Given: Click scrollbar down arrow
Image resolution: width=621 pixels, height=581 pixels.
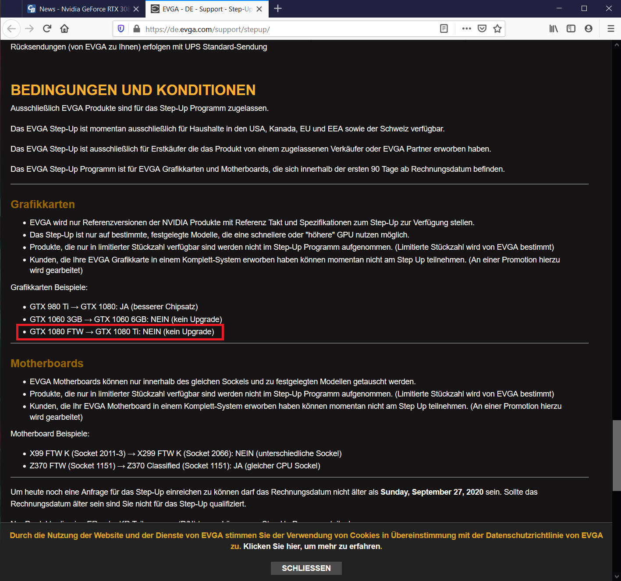Looking at the screenshot, I should 617,577.
